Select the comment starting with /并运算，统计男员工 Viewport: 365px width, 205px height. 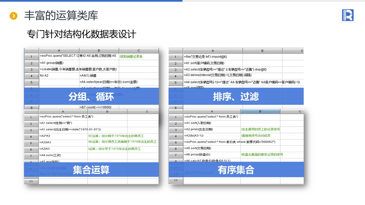[x=122, y=142]
